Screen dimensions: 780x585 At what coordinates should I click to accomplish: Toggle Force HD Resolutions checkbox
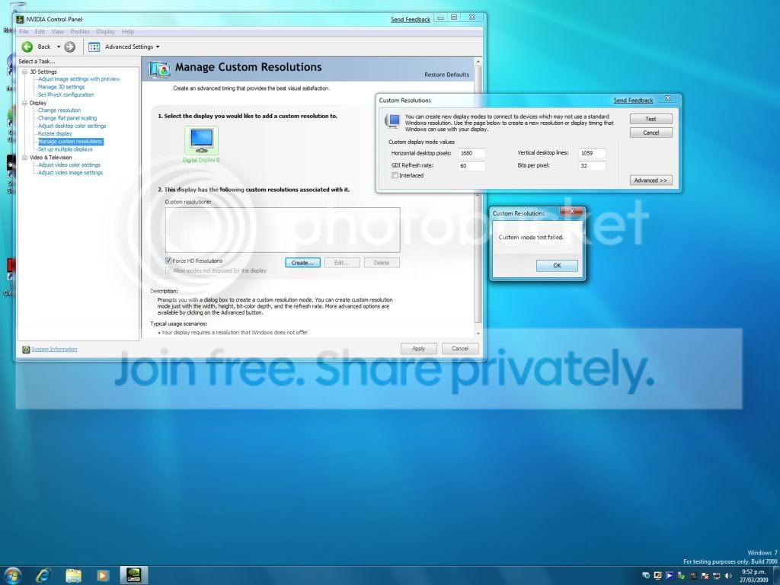click(x=168, y=261)
